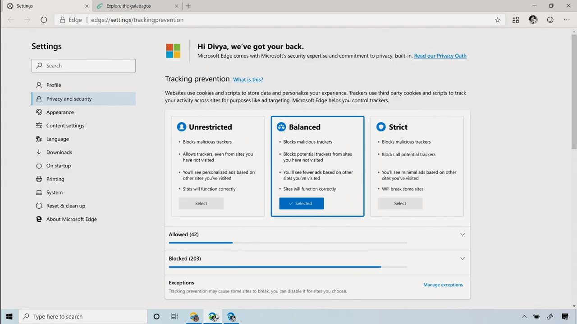The height and width of the screenshot is (324, 577).
Task: Click the Microsoft four-color logo
Action: (173, 51)
